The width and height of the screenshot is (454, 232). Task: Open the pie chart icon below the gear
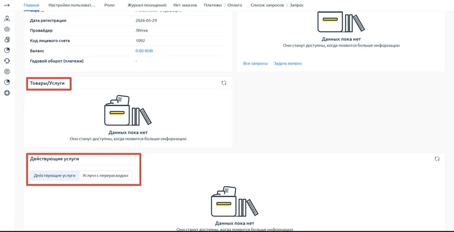tap(7, 82)
